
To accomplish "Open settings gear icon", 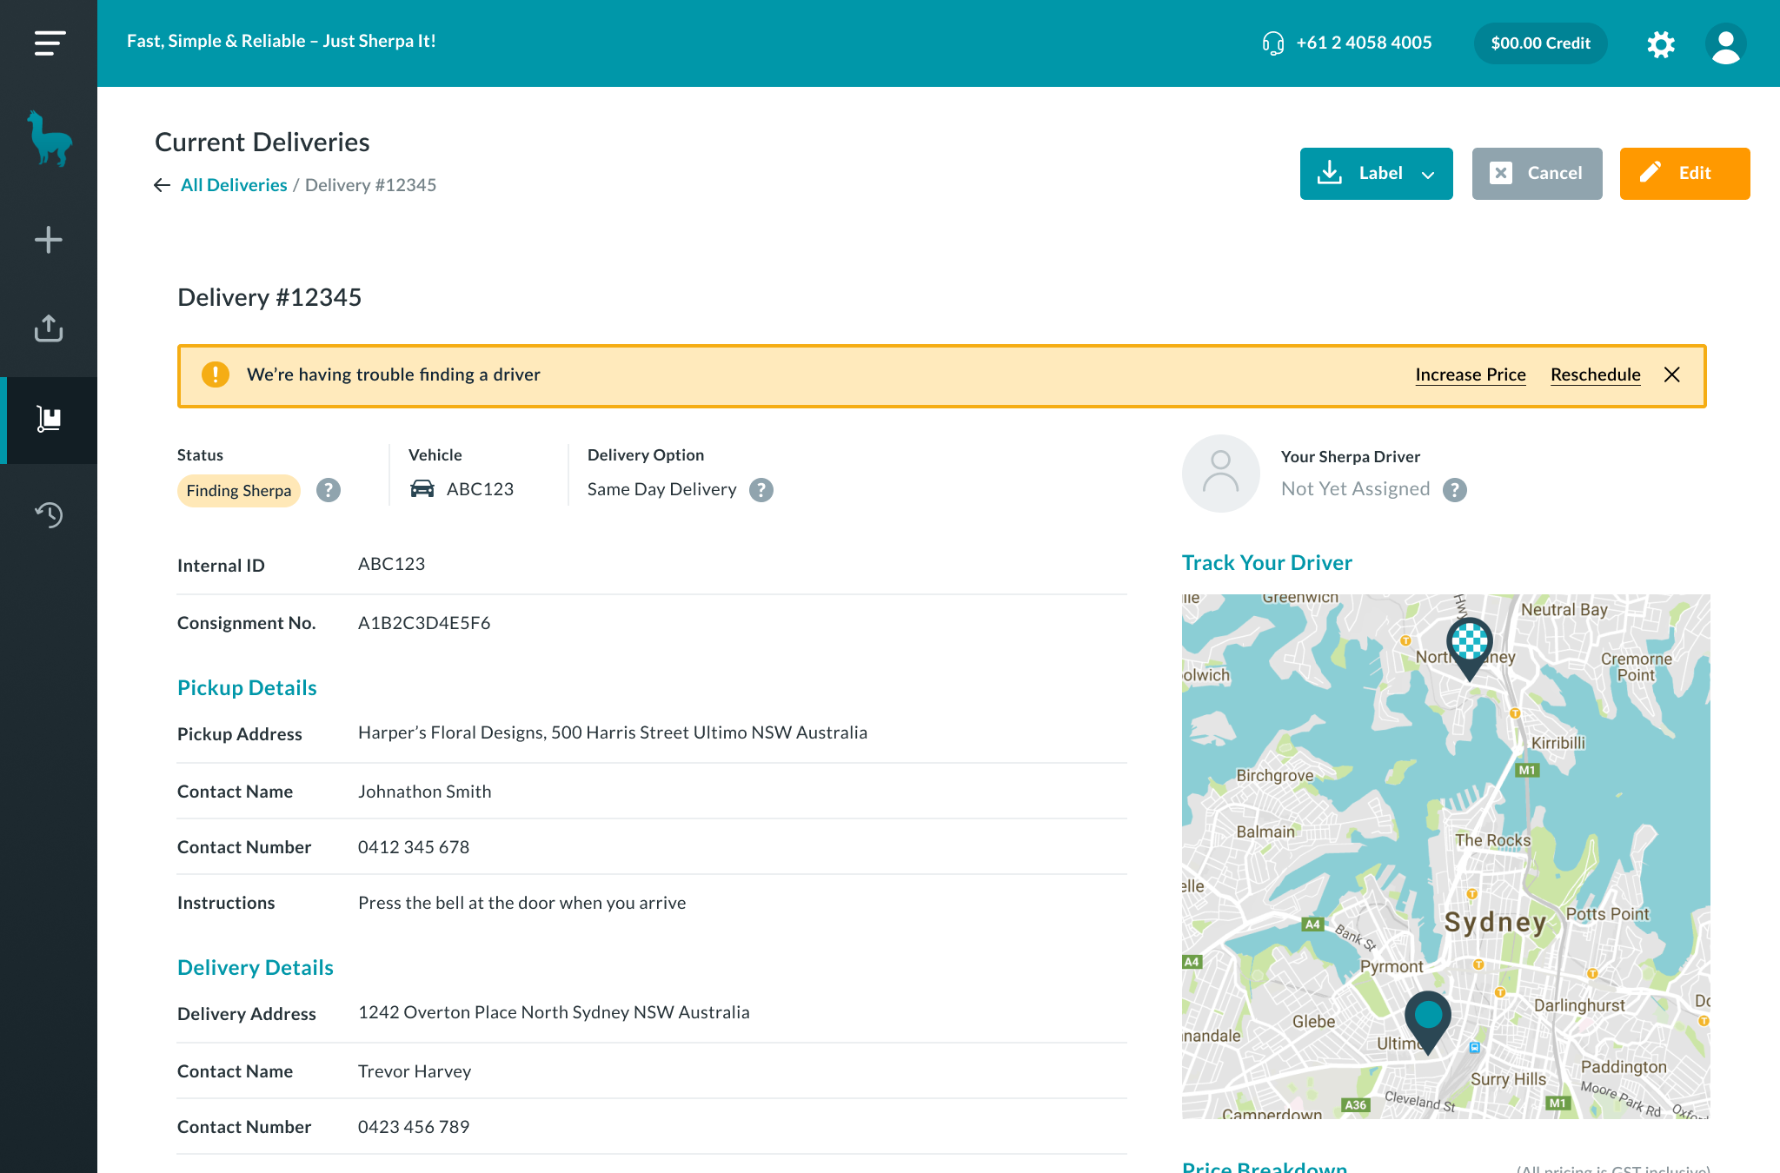I will [x=1661, y=43].
